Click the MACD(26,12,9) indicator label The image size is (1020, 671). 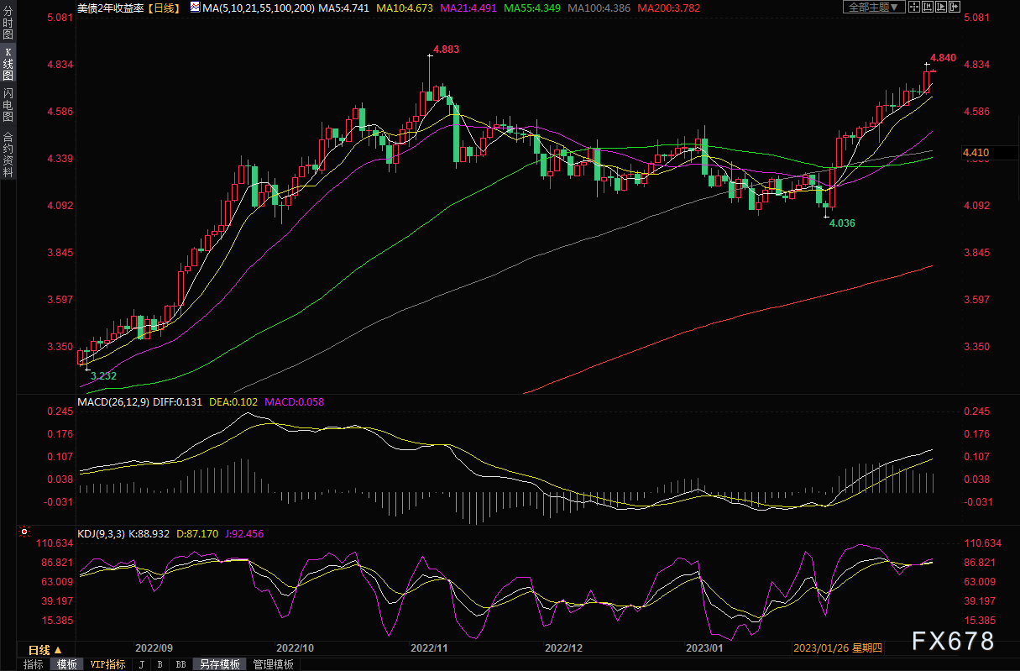[113, 401]
